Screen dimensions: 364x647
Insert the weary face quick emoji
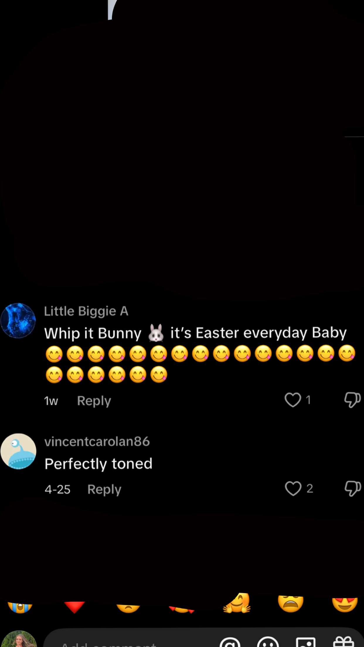[x=291, y=604]
